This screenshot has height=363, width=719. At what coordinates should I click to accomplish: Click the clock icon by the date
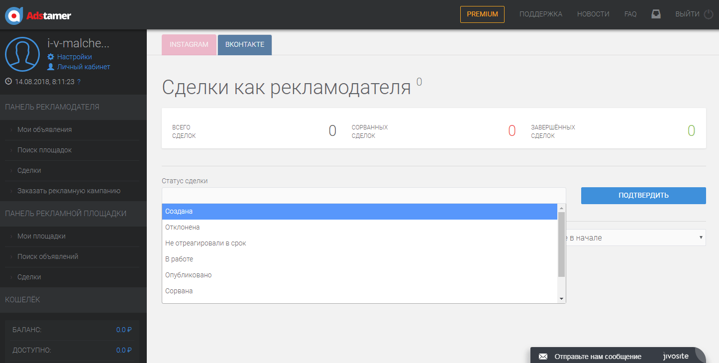8,81
